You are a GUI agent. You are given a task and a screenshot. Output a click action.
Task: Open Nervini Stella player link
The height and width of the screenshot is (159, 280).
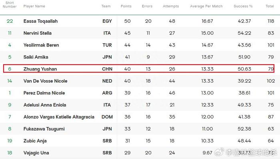(38, 33)
